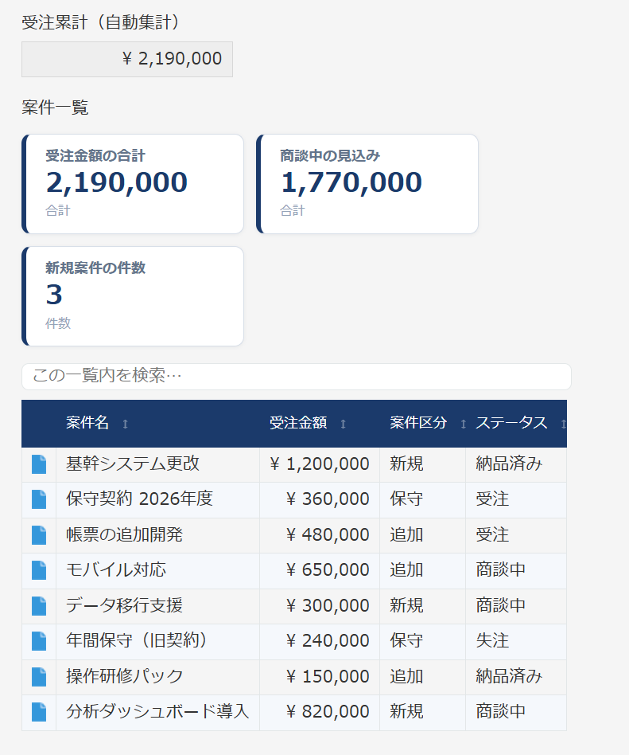Click 追加 in the 帳票の追加開発 row
Image resolution: width=629 pixels, height=755 pixels.
click(406, 534)
